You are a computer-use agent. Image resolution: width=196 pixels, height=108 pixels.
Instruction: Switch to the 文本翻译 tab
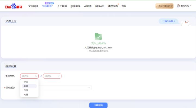tap(33, 6)
